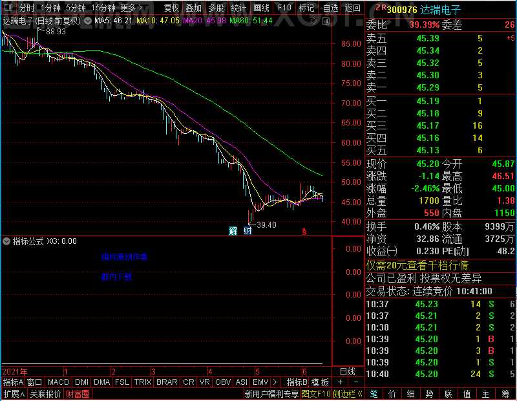Select the TRIX indicator tab
The width and height of the screenshot is (517, 401).
coord(142,382)
